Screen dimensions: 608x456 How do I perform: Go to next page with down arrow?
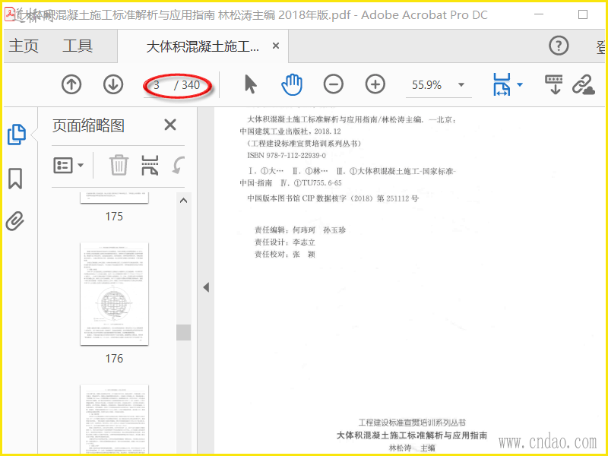click(x=113, y=84)
